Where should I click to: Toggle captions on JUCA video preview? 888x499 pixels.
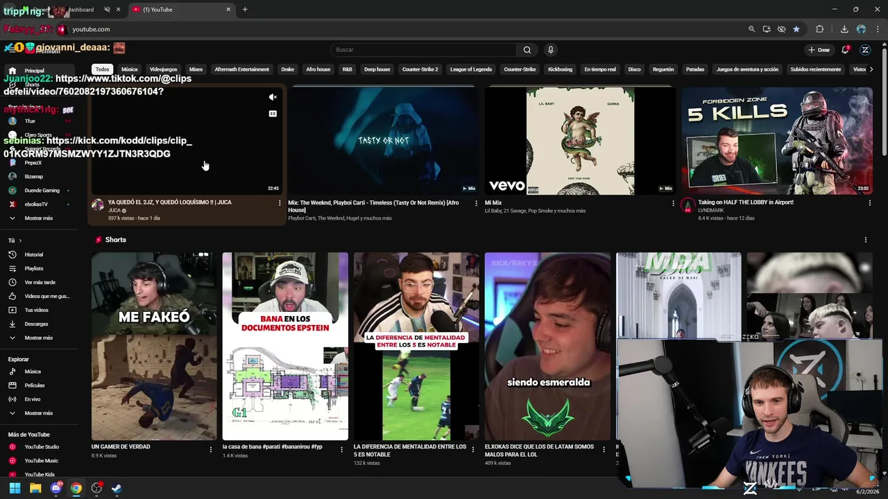tap(273, 114)
